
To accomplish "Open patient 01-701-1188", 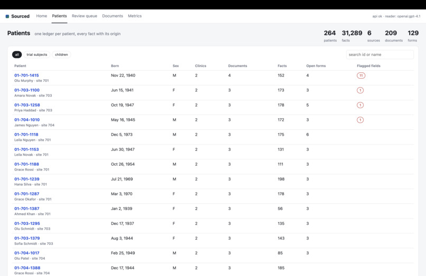I will 26,164.
